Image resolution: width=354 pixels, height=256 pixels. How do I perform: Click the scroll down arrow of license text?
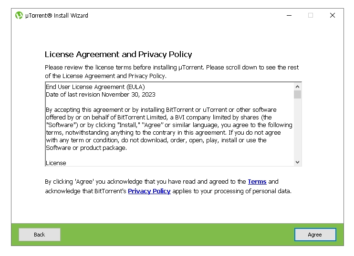tap(297, 162)
